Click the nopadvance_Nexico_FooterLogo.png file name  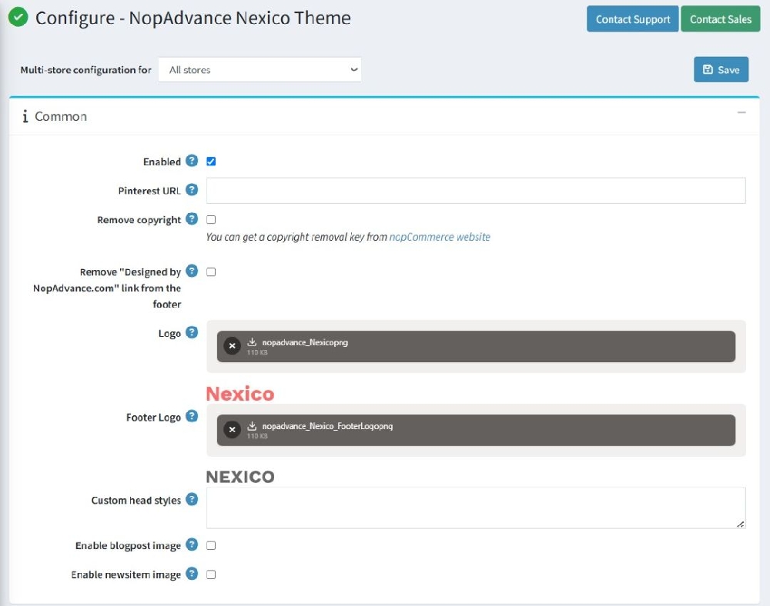pos(327,426)
